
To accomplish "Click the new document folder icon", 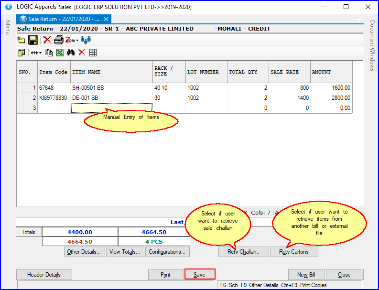I will coord(22,40).
